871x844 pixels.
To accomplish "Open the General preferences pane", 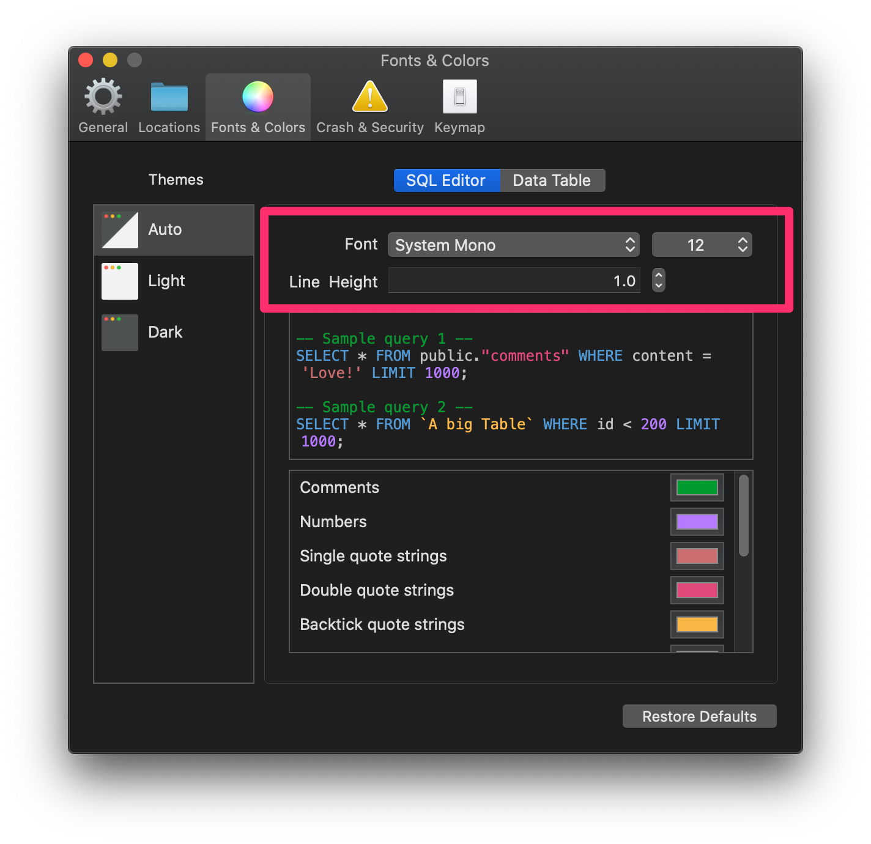I will click(103, 104).
